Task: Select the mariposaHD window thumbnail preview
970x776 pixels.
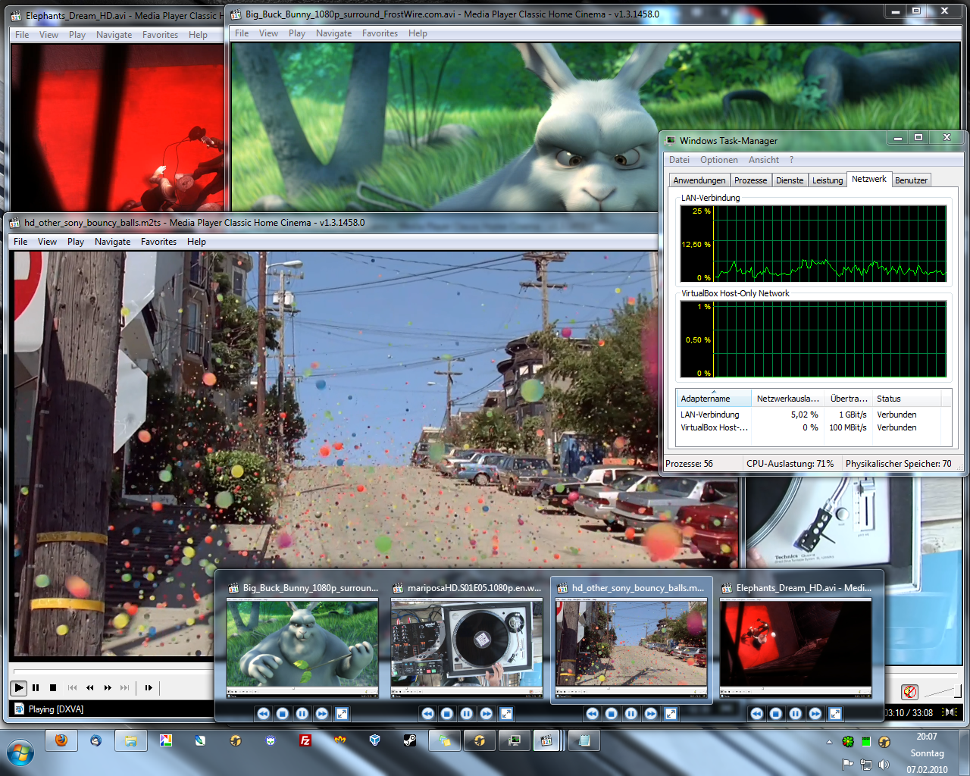Action: pos(467,648)
